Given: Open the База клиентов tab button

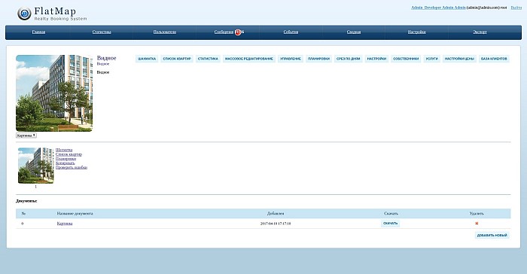Looking at the screenshot, I should (x=494, y=59).
